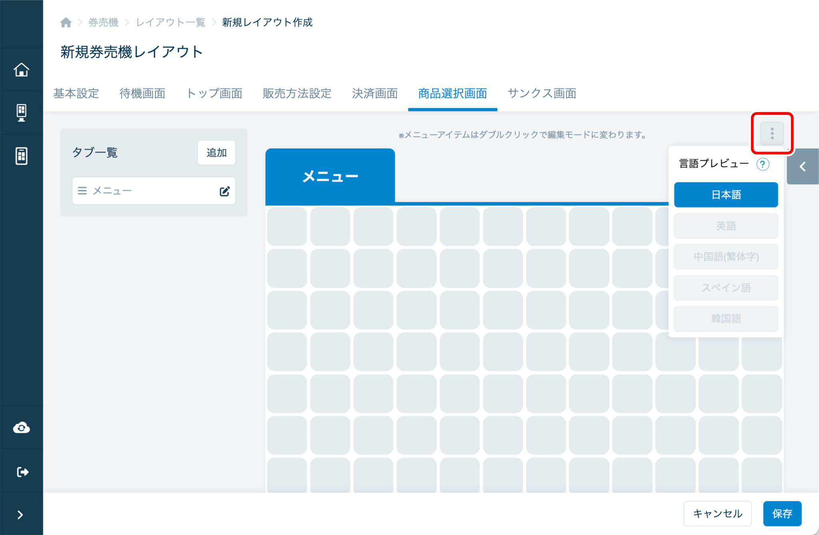Screen dimensions: 819x535
Task: Click the drag handle on the メニュー list item
Action: 82,191
